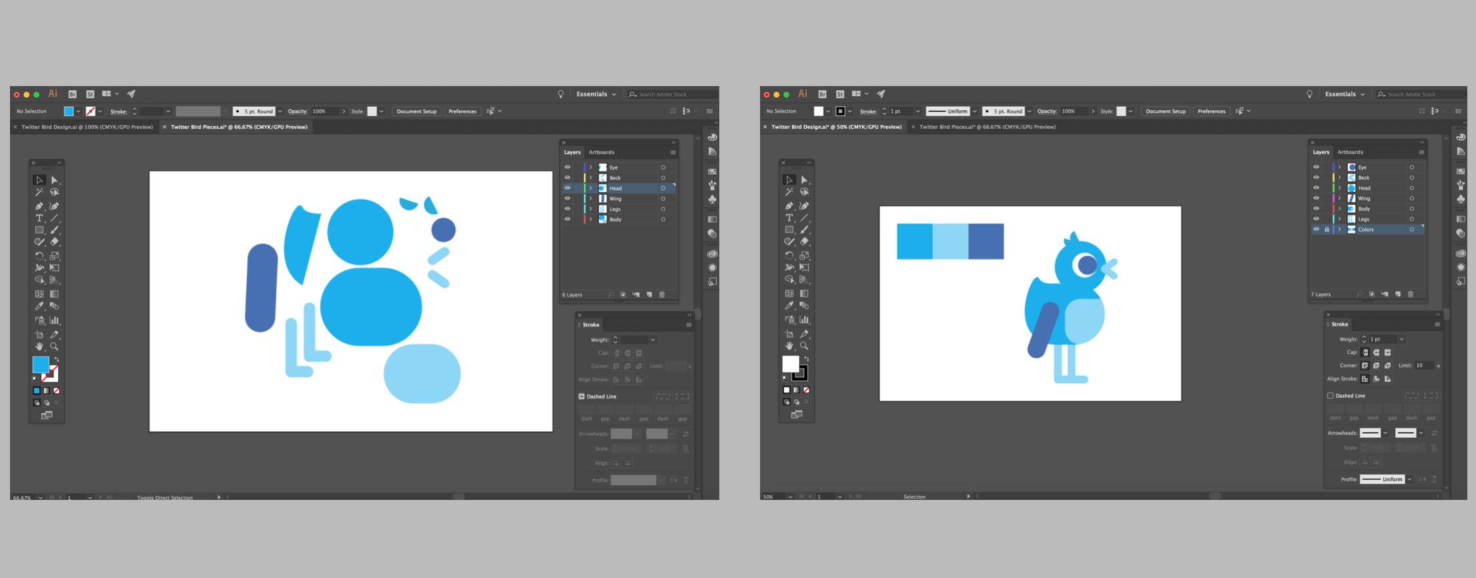Toggle Dashed Line checkbox in left window

point(582,396)
